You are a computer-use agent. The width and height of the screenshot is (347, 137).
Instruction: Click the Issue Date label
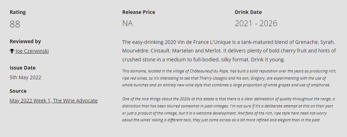point(23,68)
